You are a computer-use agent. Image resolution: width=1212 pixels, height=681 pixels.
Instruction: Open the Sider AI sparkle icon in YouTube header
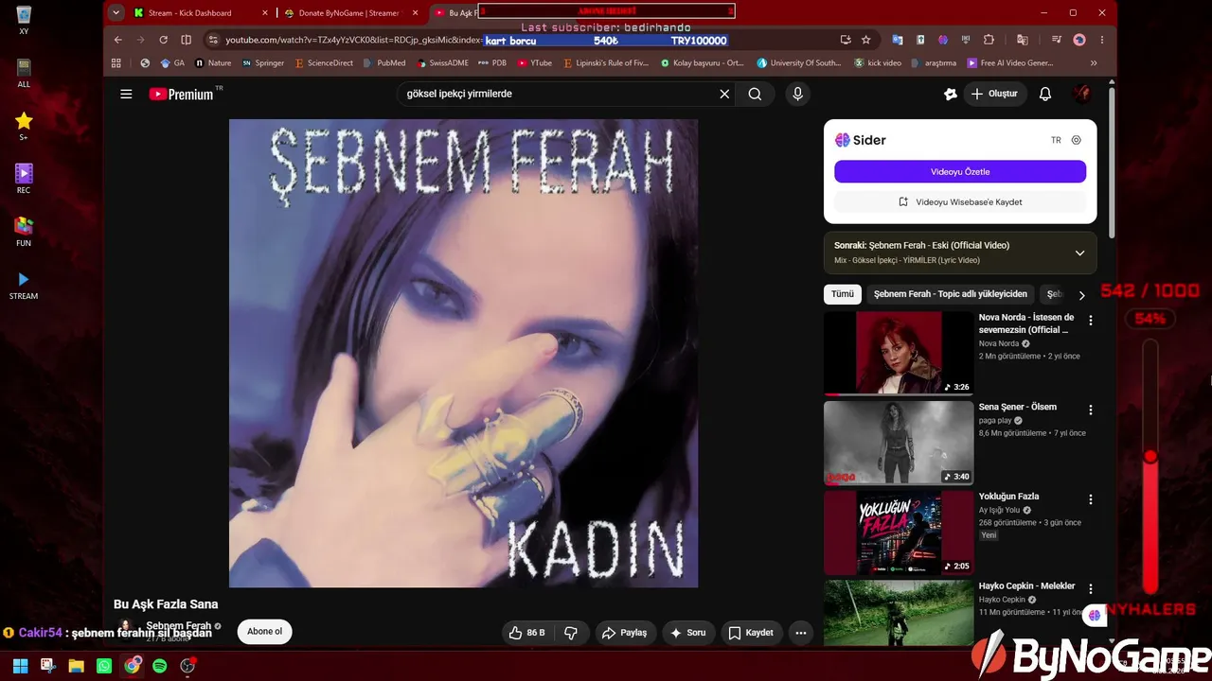pyautogui.click(x=951, y=94)
